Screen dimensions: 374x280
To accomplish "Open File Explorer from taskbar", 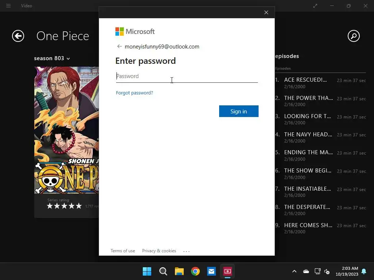I will [179, 271].
